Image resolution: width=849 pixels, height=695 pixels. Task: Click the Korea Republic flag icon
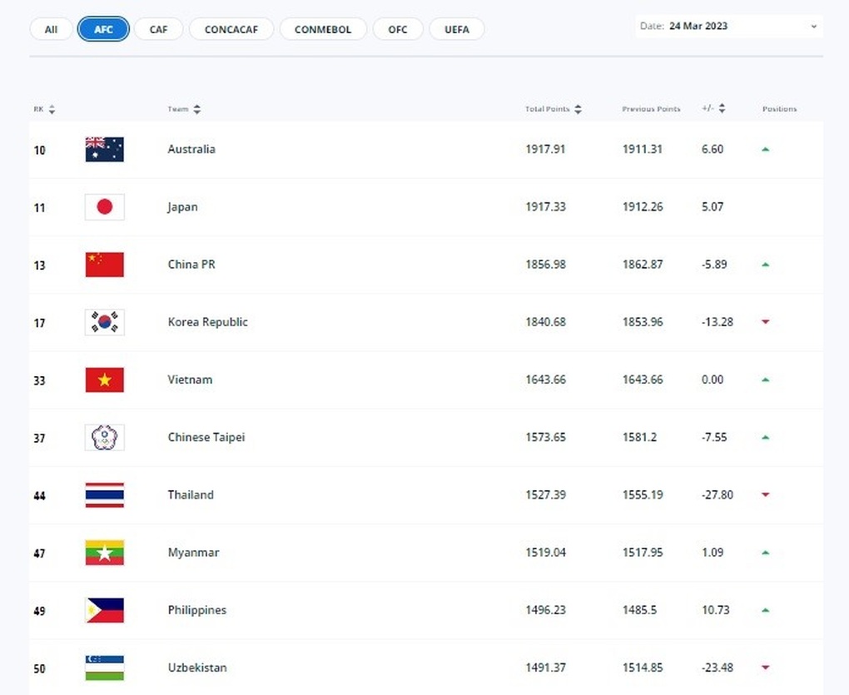105,322
